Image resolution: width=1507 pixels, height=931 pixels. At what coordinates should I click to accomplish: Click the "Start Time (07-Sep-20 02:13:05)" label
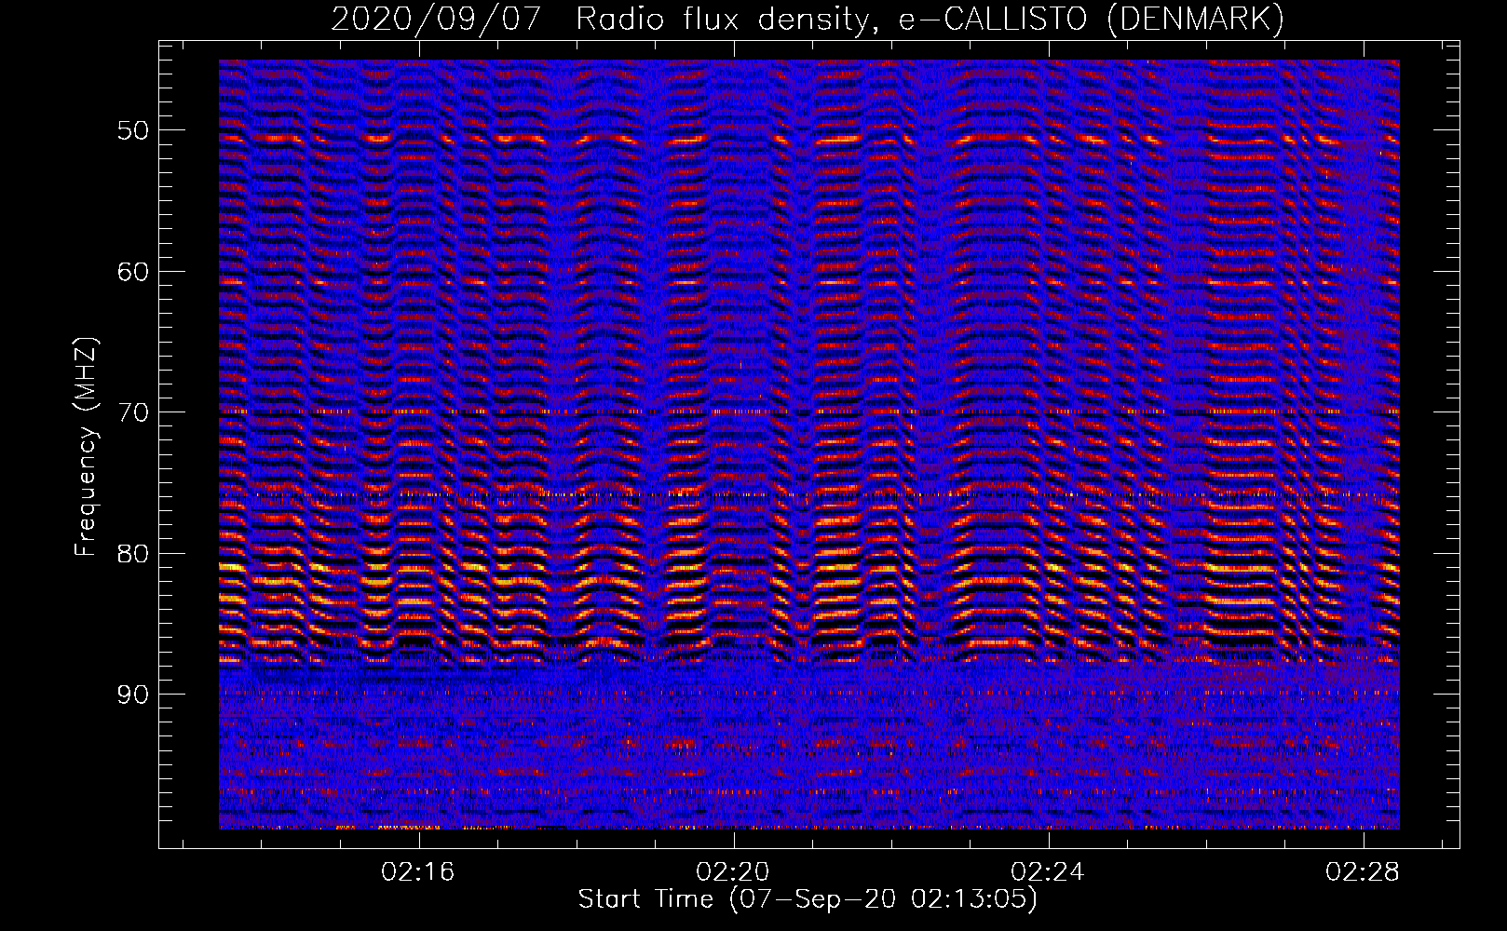click(x=808, y=899)
